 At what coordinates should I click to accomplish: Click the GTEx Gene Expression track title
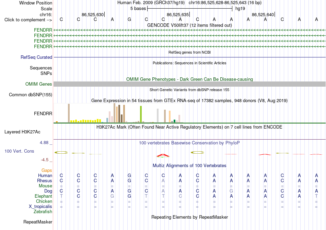click(x=189, y=101)
